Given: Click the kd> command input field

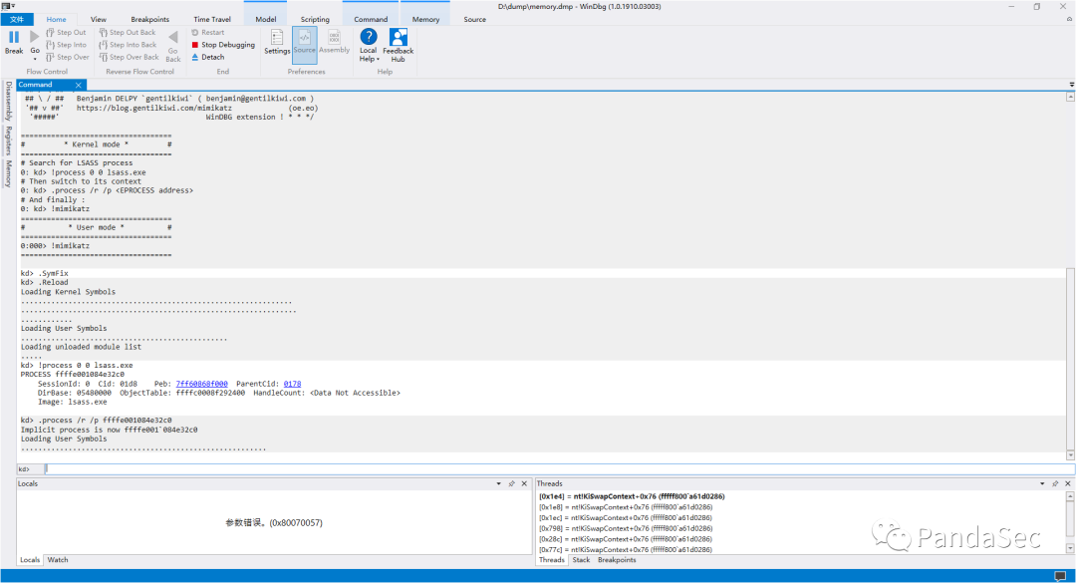Looking at the screenshot, I should click(x=559, y=469).
